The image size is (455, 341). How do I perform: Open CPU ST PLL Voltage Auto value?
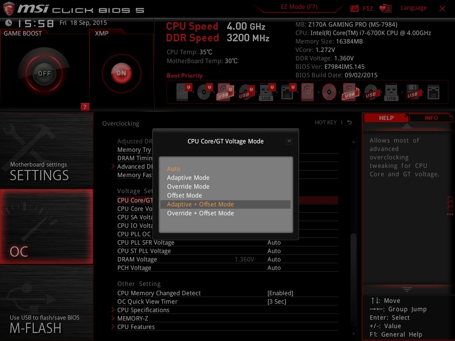pyautogui.click(x=274, y=251)
